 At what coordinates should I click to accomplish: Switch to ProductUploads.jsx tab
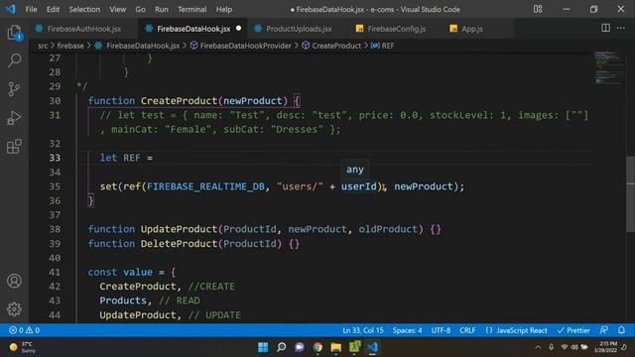[x=299, y=29]
